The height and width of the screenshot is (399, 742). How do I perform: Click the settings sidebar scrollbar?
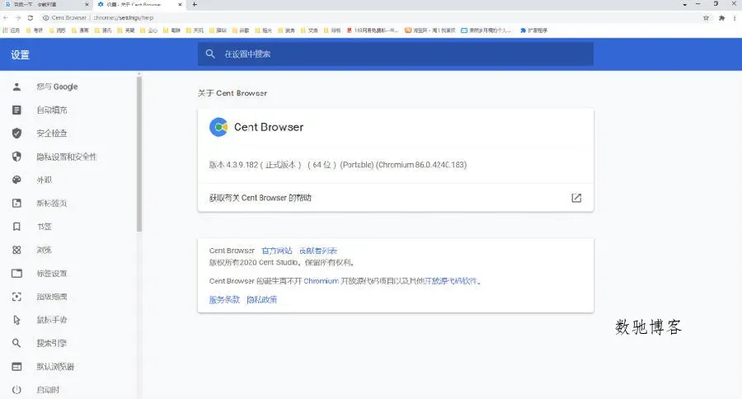(x=139, y=154)
